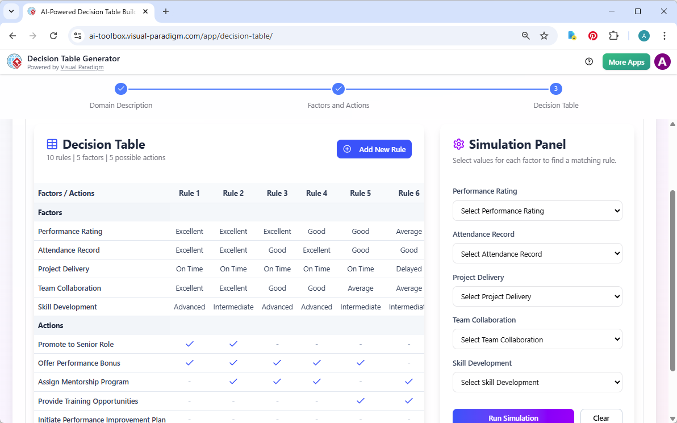
Task: Open the purple account avatar icon
Action: pos(662,61)
